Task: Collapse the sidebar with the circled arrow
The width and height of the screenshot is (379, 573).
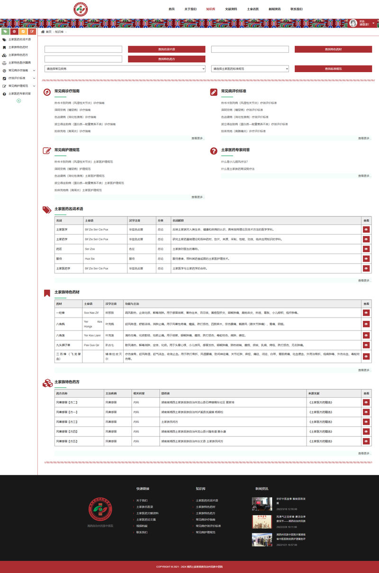Action: coord(18,101)
